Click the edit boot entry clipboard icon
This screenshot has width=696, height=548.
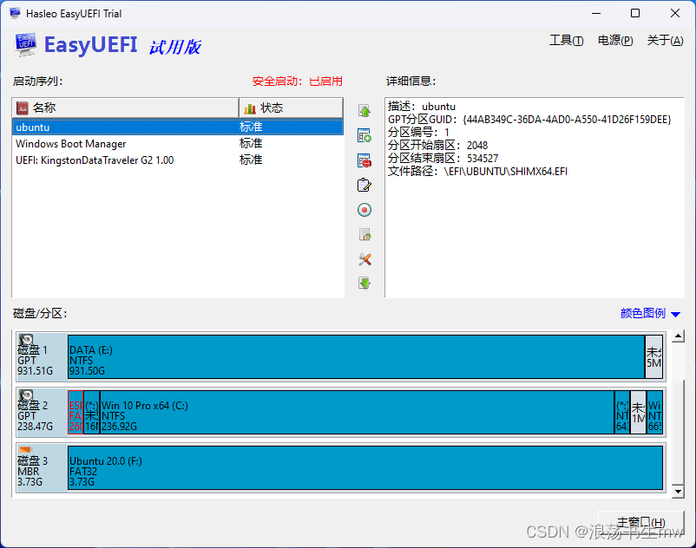(x=364, y=185)
